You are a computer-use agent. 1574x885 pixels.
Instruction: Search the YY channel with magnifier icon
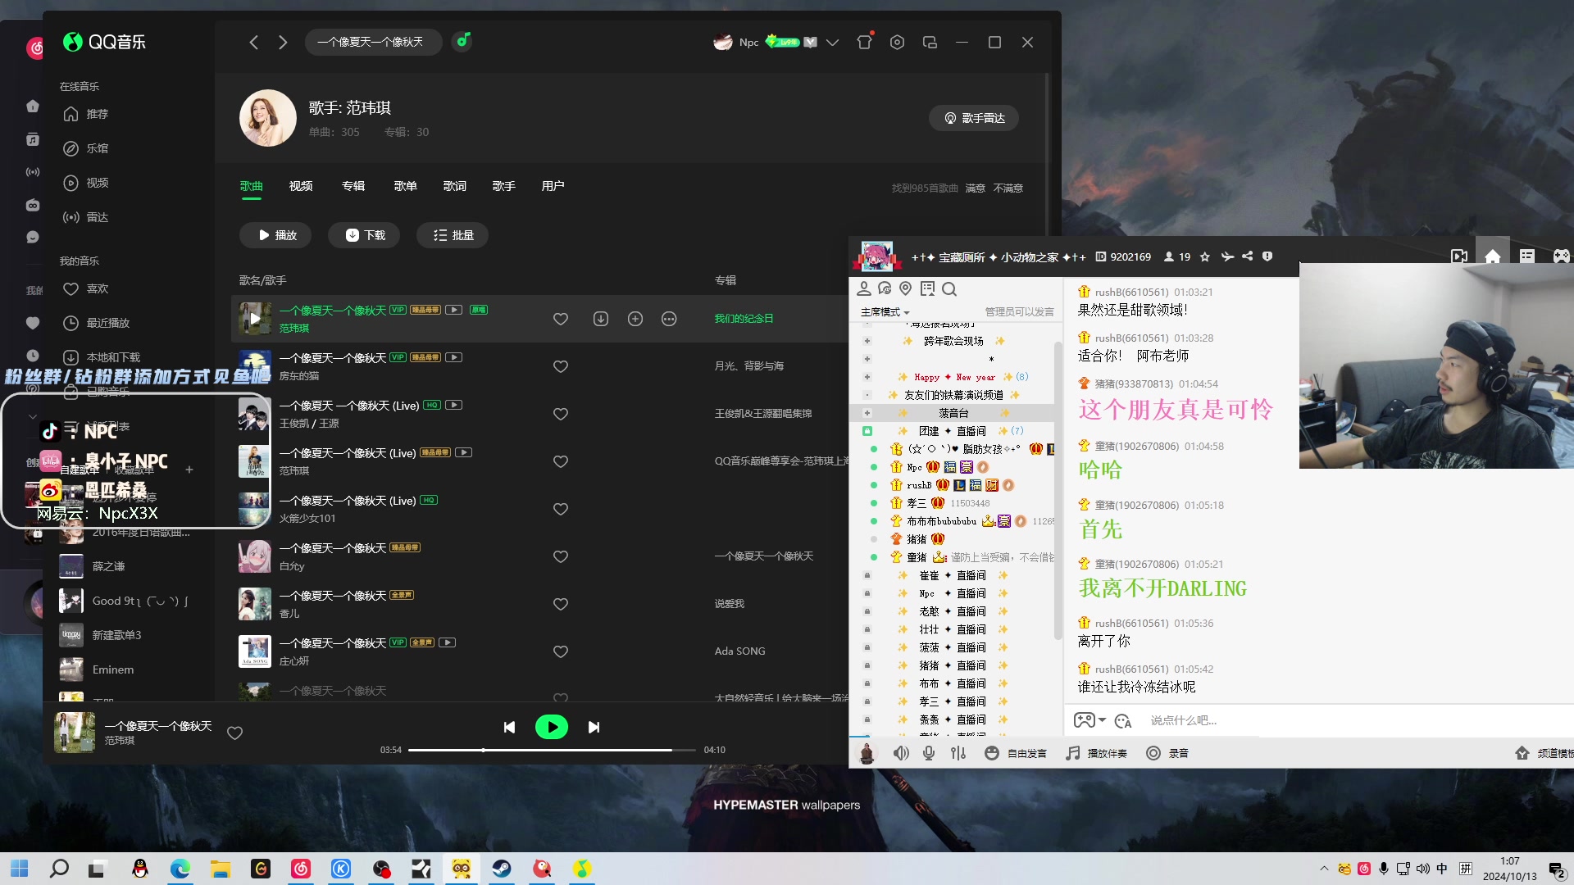tap(949, 288)
